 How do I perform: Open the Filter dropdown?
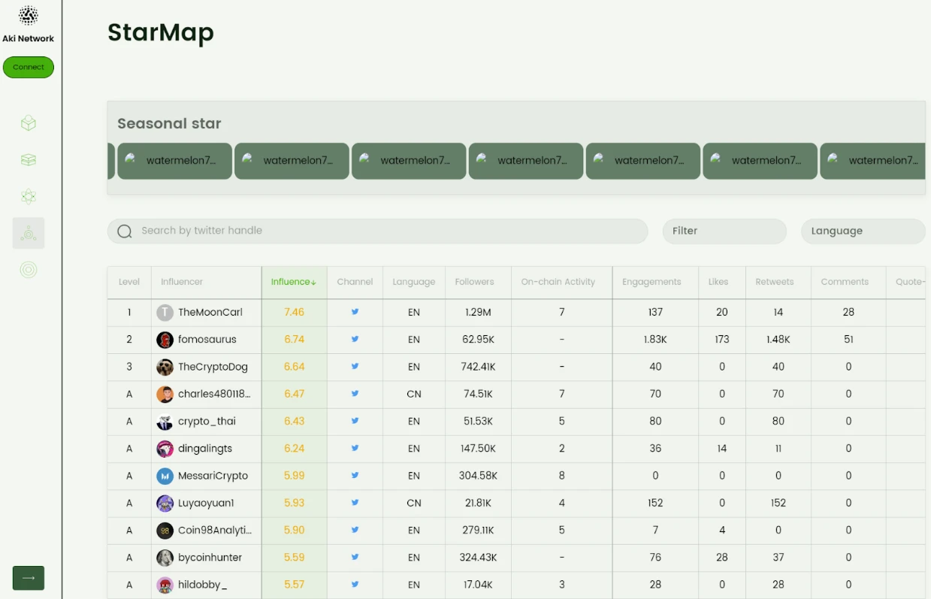click(724, 231)
